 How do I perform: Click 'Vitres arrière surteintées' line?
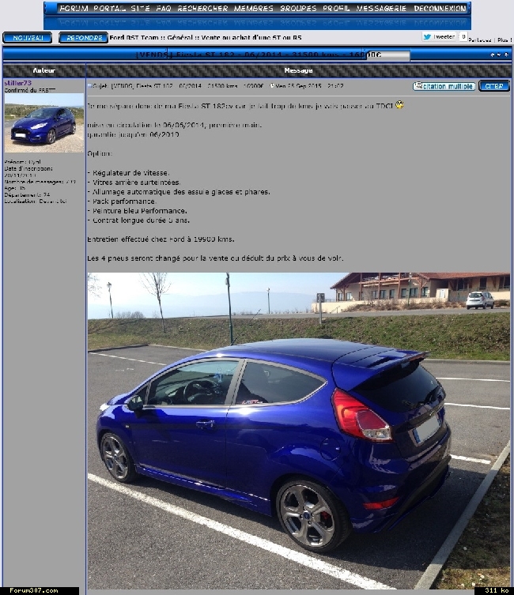point(134,183)
